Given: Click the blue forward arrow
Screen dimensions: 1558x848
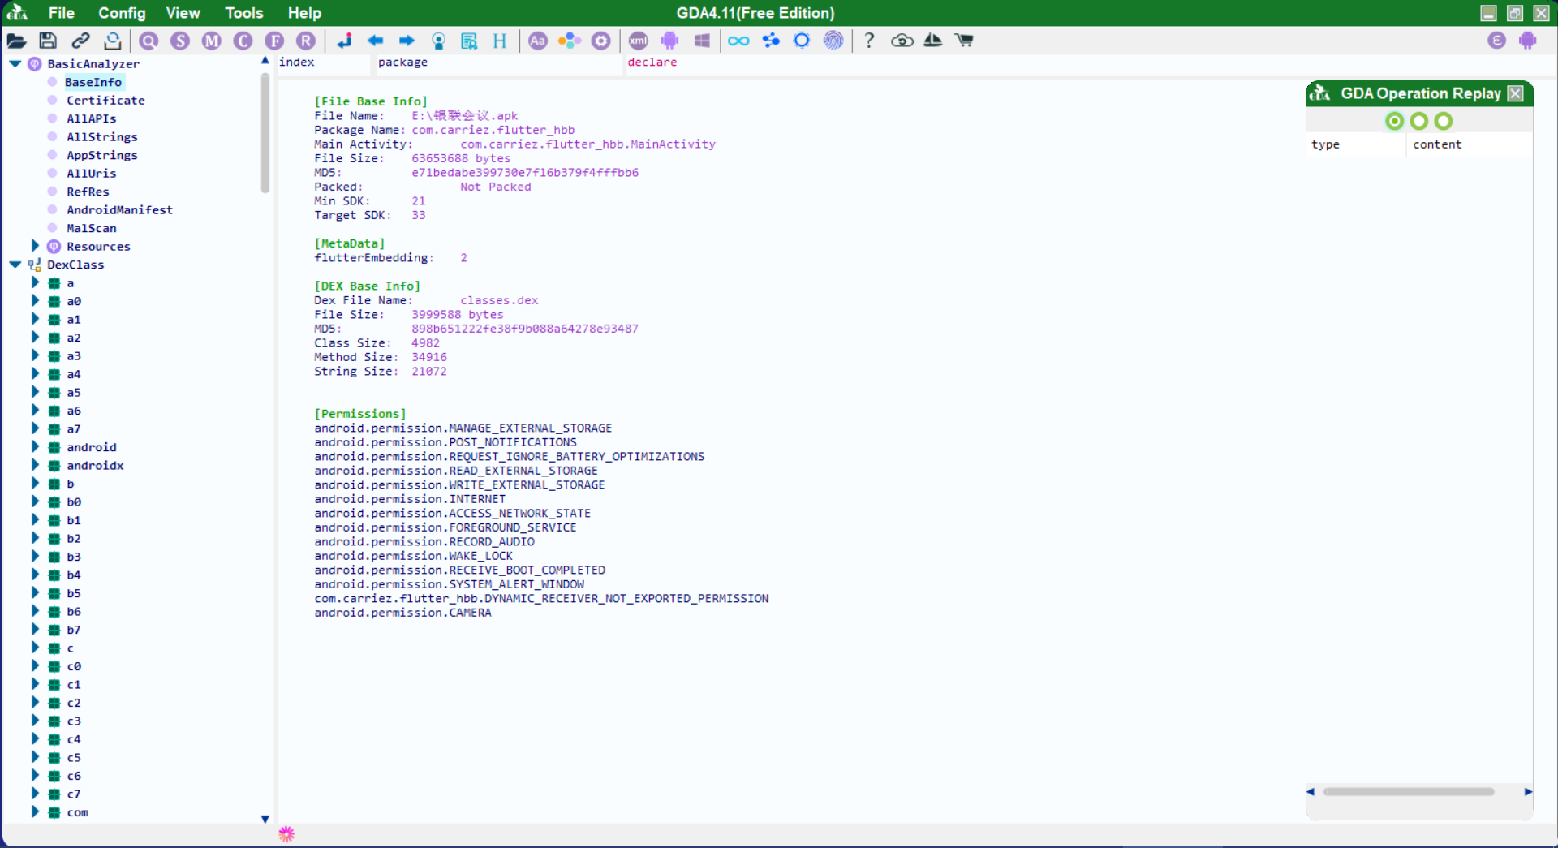Looking at the screenshot, I should pos(407,41).
